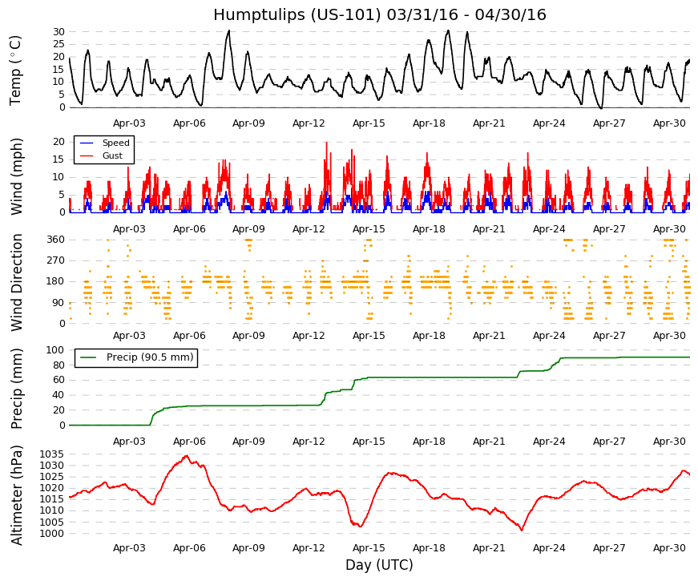Click the Precip (mm) axis label
This screenshot has height=581, width=698.
[x=16, y=389]
